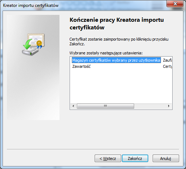Click scrollbar track right of the thumb
Viewport: 186px width, 169px height.
pos(150,106)
